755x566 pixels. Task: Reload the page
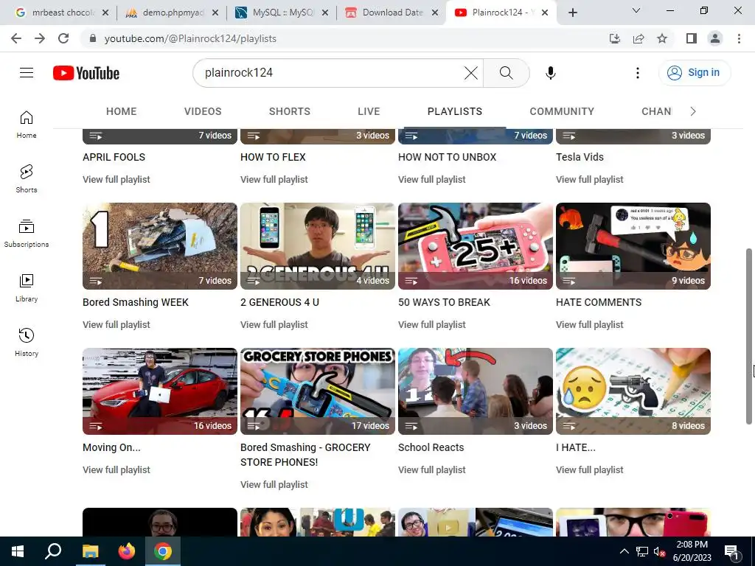point(63,38)
